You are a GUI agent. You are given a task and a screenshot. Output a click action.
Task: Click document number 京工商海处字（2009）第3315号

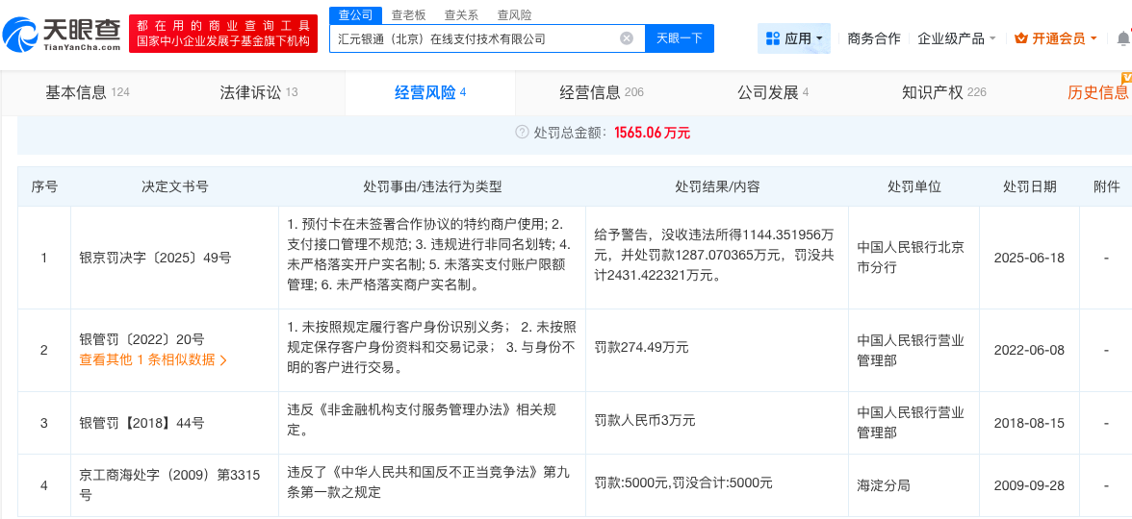point(168,483)
